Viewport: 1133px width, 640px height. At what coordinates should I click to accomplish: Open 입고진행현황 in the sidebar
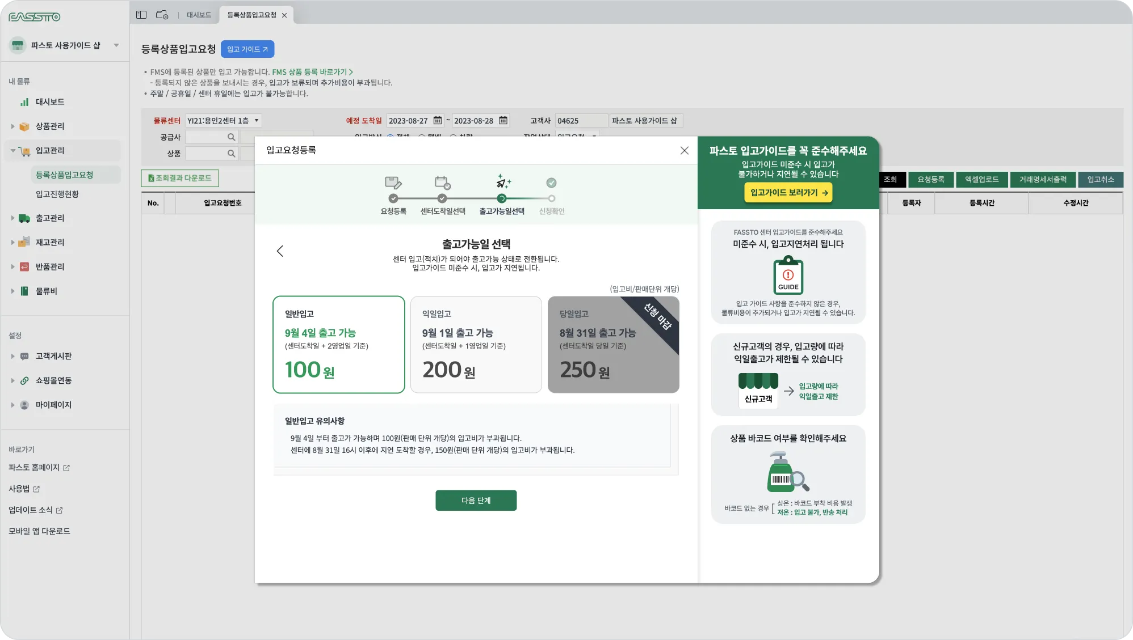click(x=57, y=194)
